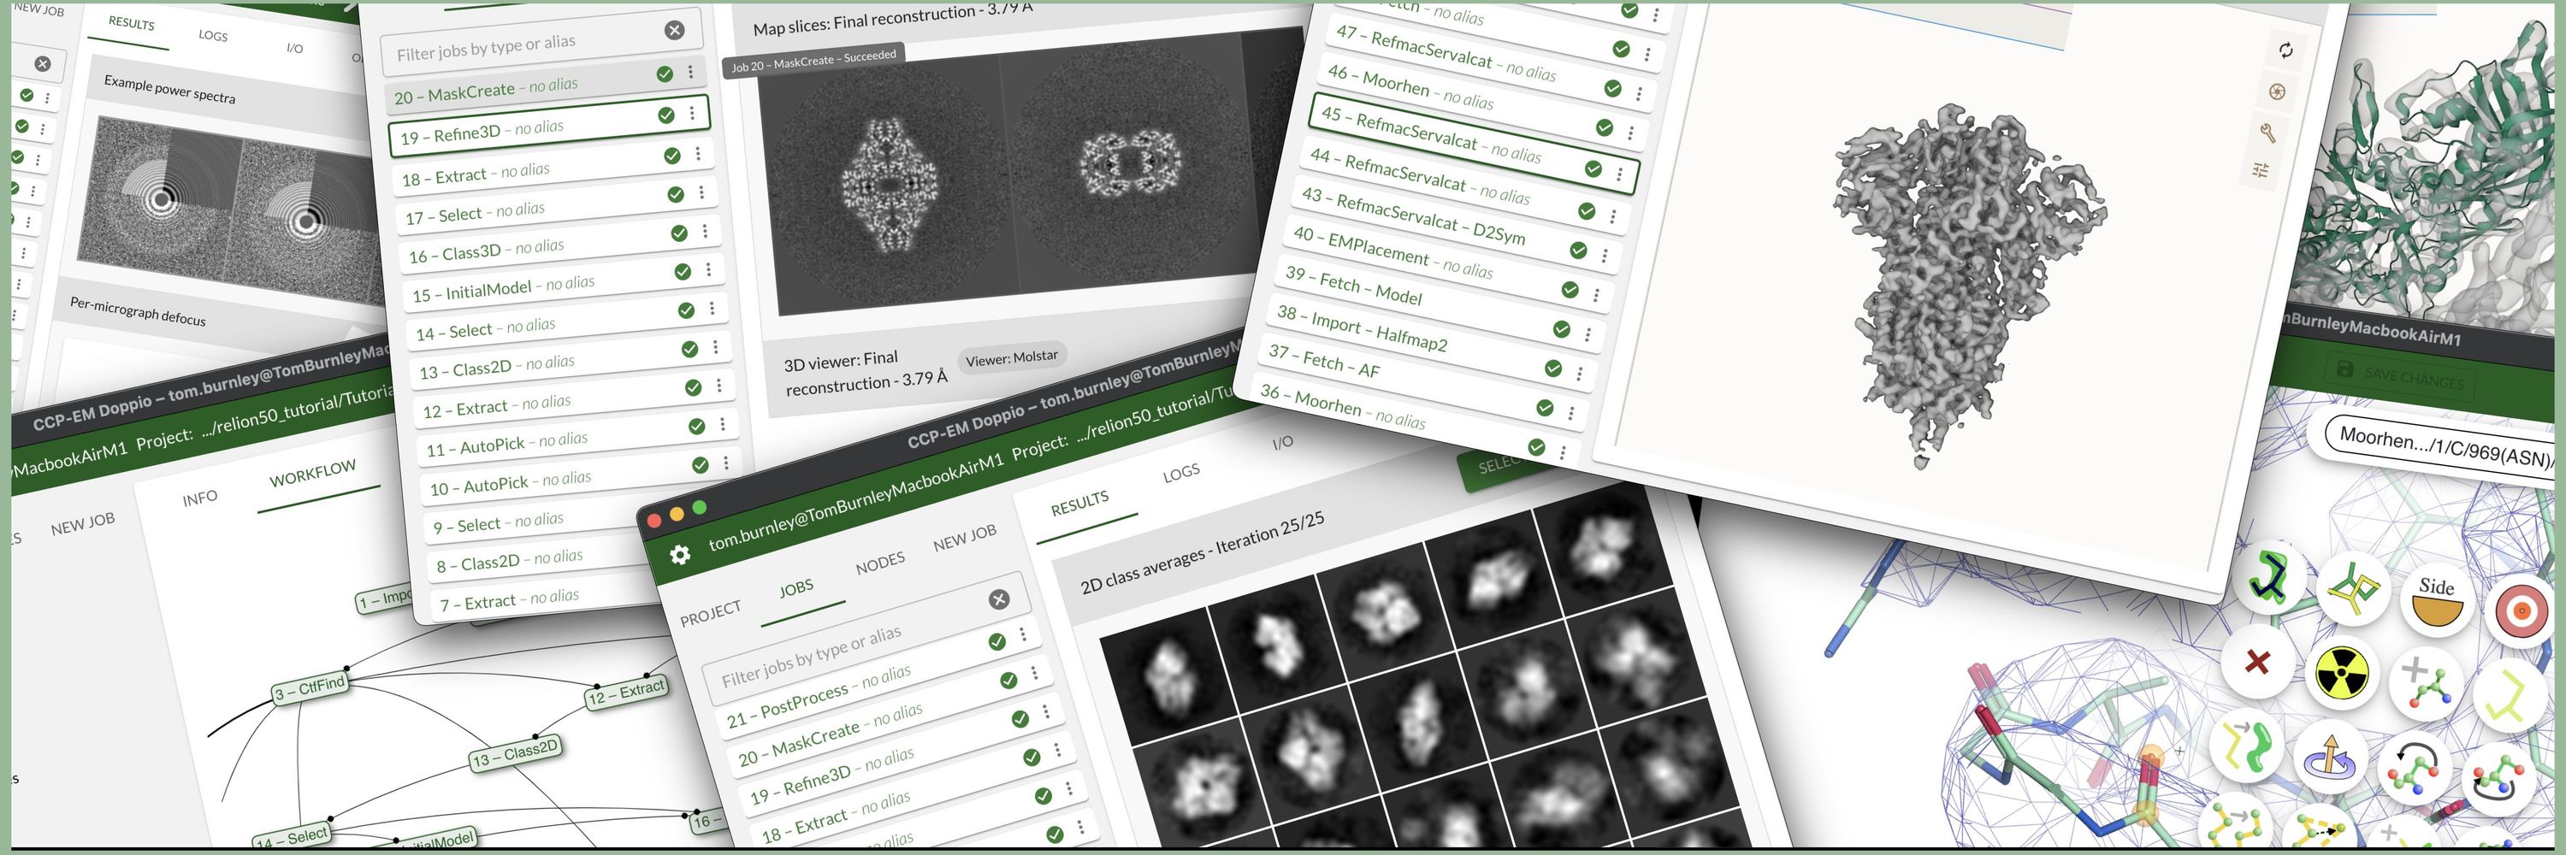Open the NODES tab in front window
The image size is (2566, 855).
pyautogui.click(x=881, y=563)
